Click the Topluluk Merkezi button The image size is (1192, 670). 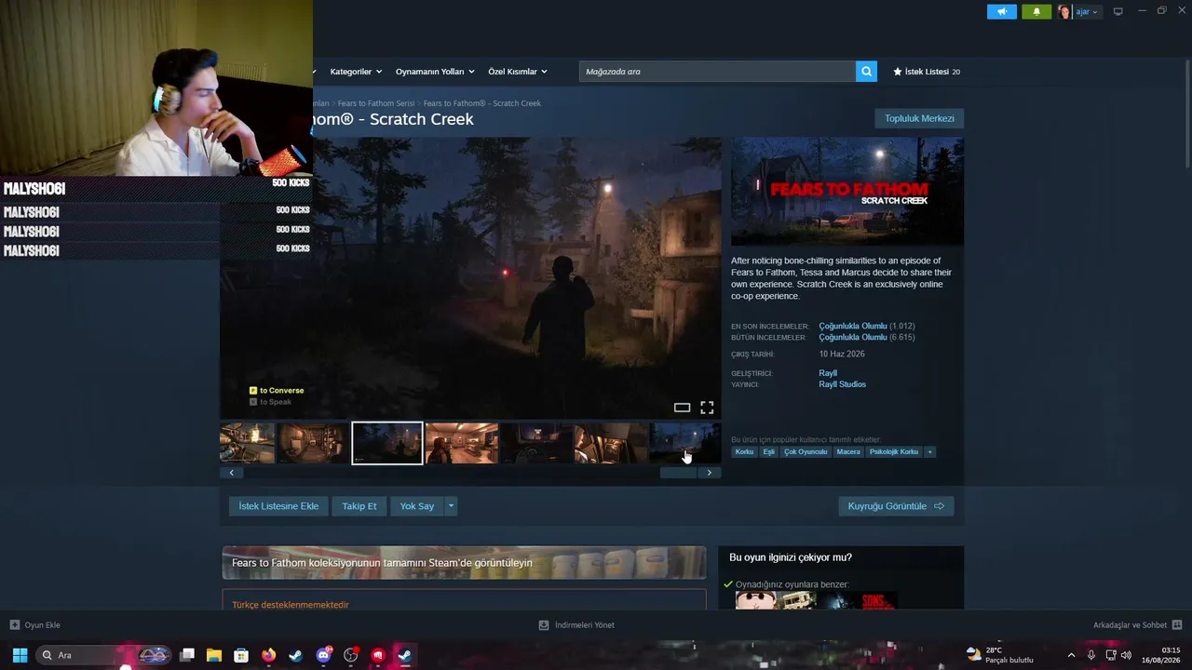tap(919, 118)
